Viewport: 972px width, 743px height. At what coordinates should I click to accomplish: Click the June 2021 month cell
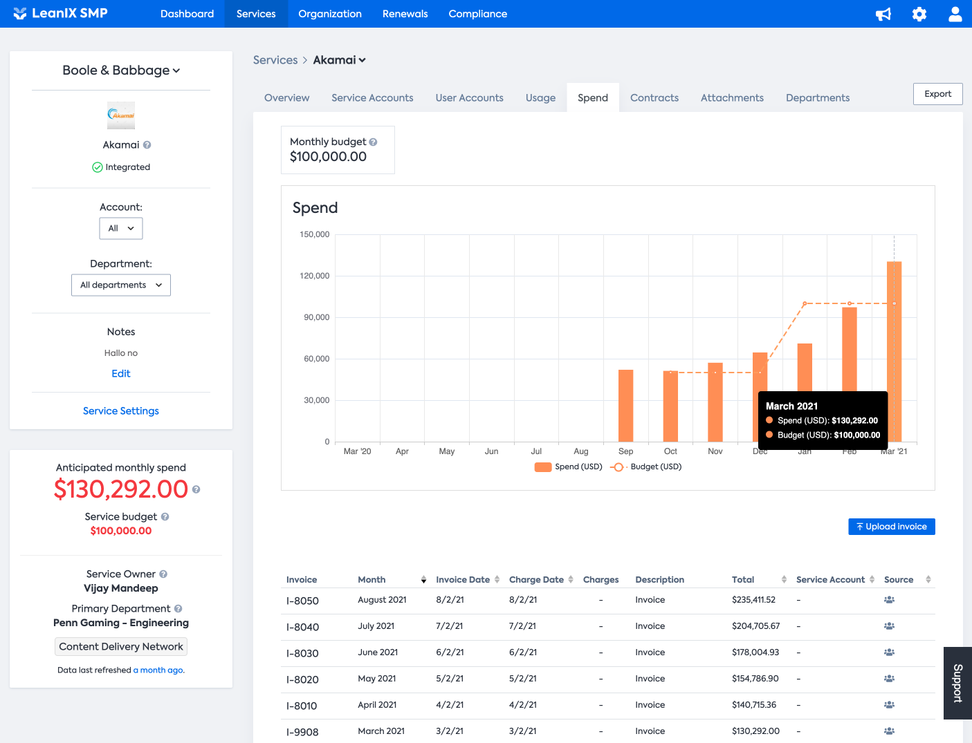coord(378,652)
